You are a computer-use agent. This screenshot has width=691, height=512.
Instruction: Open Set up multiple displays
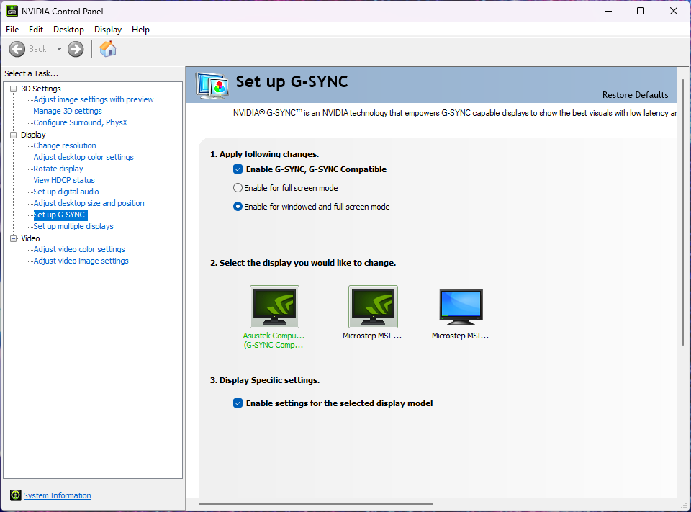click(x=73, y=226)
